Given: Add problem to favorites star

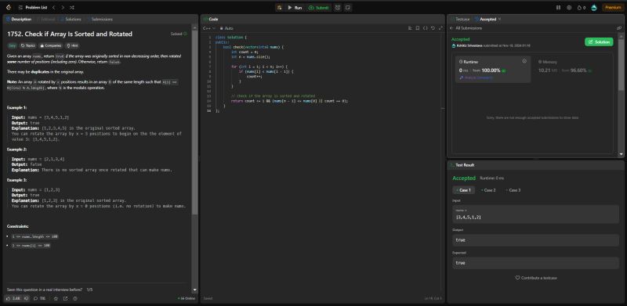Looking at the screenshot, I should [x=56, y=298].
